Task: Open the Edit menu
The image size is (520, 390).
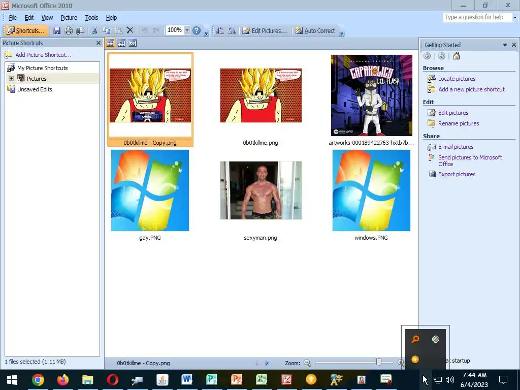Action: [29, 18]
